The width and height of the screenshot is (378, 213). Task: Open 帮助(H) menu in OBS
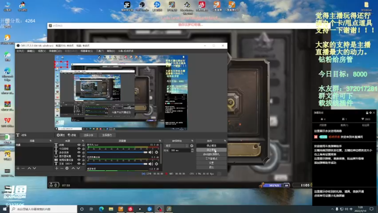click(111, 51)
